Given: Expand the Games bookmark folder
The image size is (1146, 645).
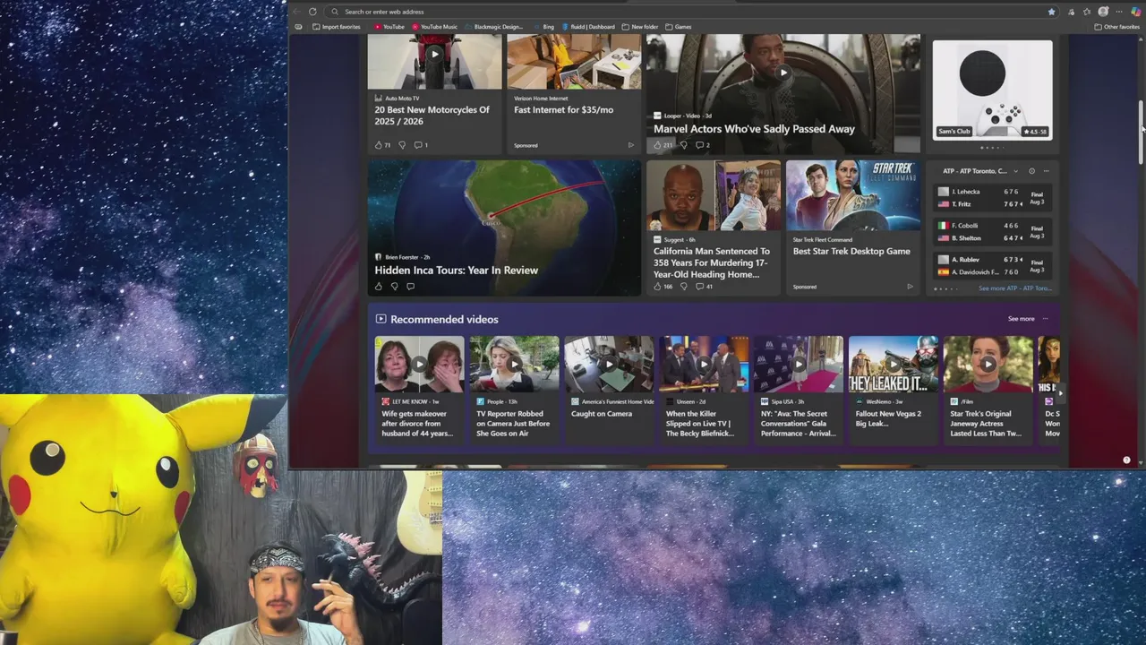Looking at the screenshot, I should (678, 27).
